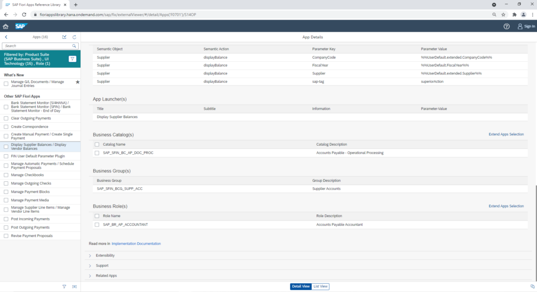Click the star icon beside Manage G/L Documents
Screen dimensions: 537x292
coord(78,82)
